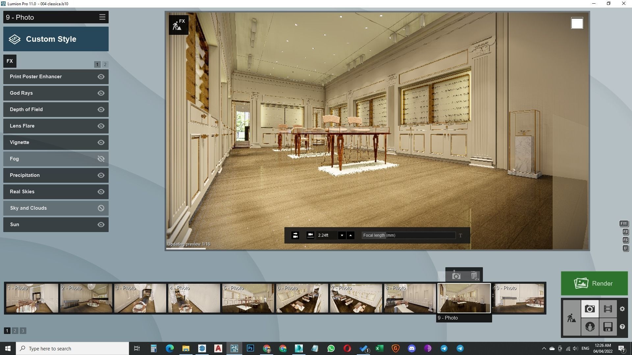Switch to photo set page 2

(x=15, y=331)
